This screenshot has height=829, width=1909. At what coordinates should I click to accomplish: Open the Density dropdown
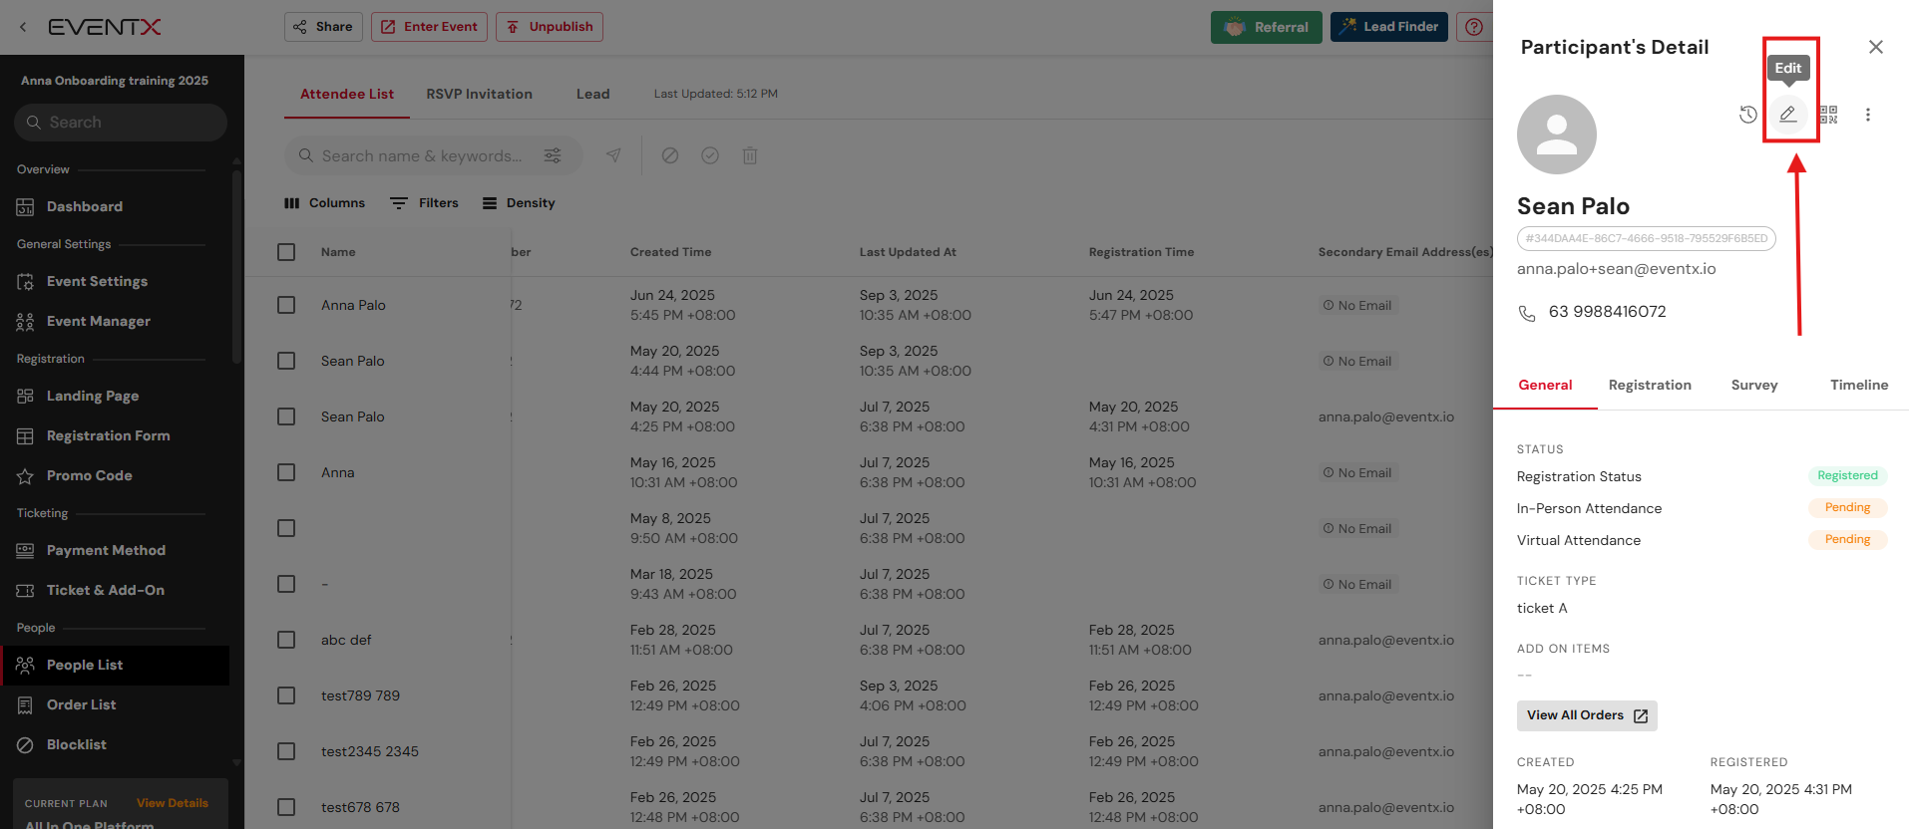coord(519,203)
